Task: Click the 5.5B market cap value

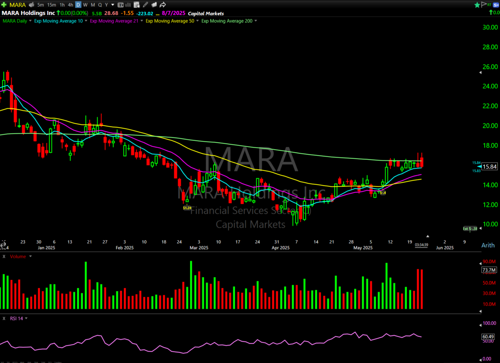Action: tap(97, 14)
